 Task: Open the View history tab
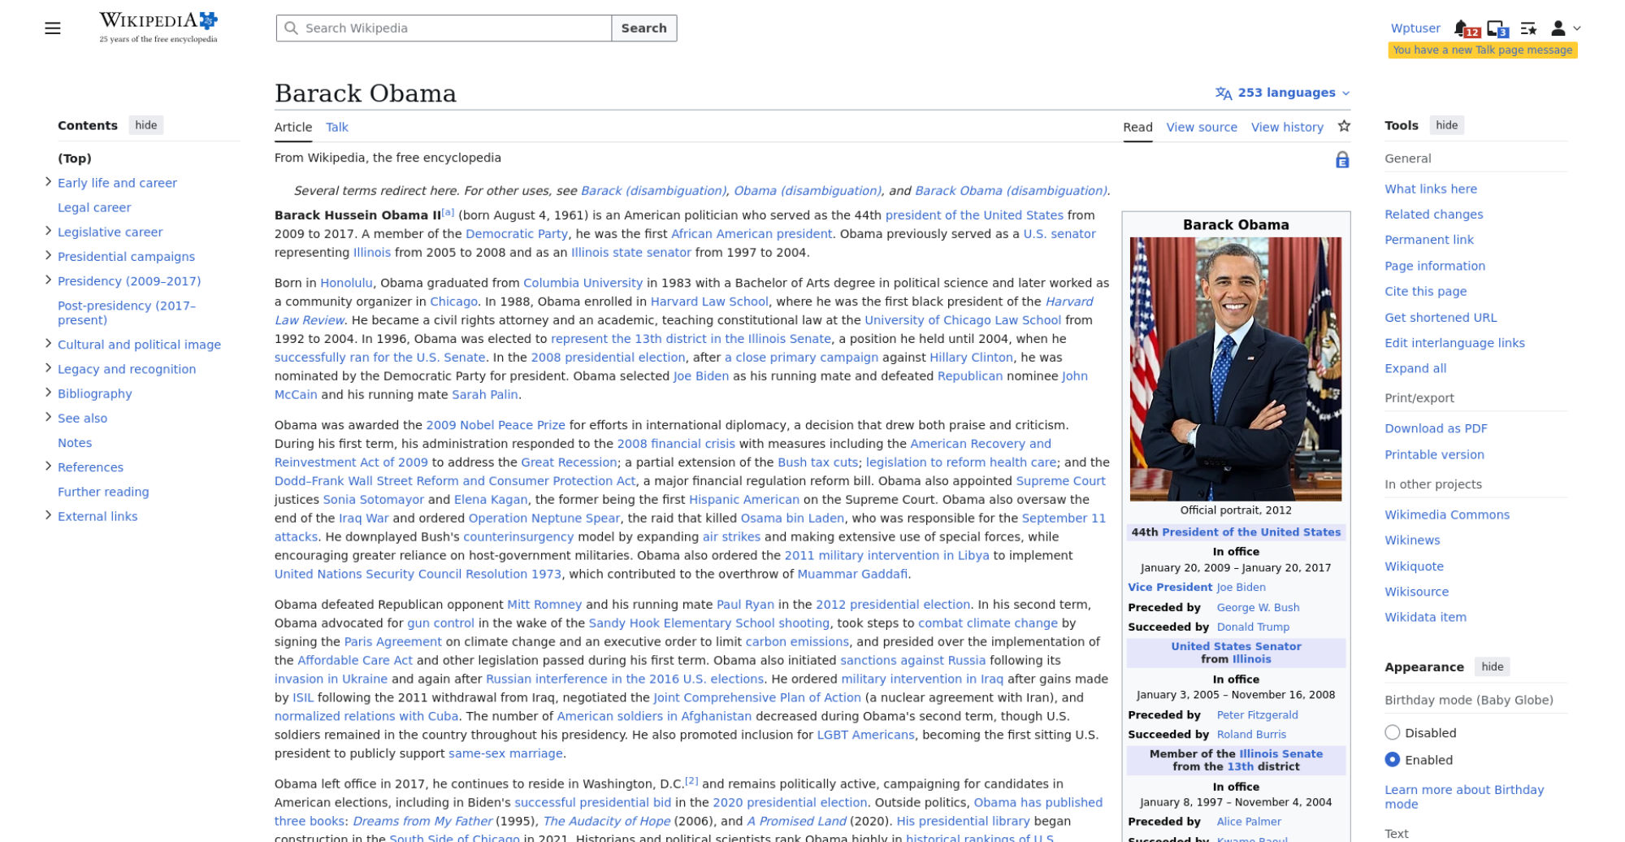point(1287,127)
